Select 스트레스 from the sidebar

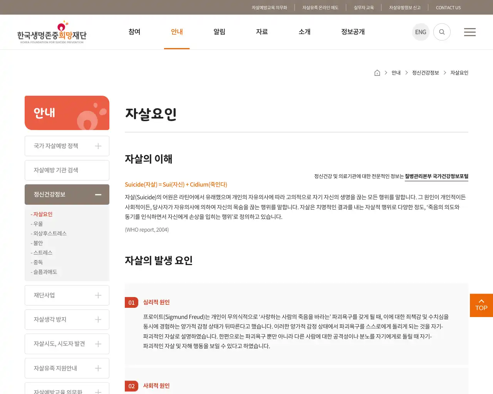42,252
